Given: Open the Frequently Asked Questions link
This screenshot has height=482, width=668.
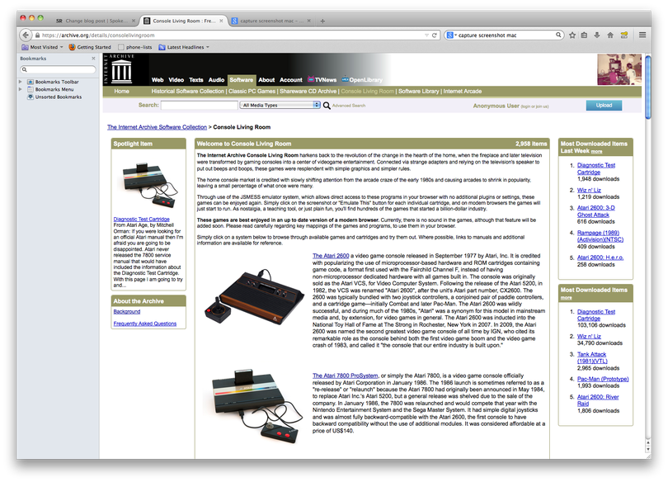Looking at the screenshot, I should pos(145,324).
